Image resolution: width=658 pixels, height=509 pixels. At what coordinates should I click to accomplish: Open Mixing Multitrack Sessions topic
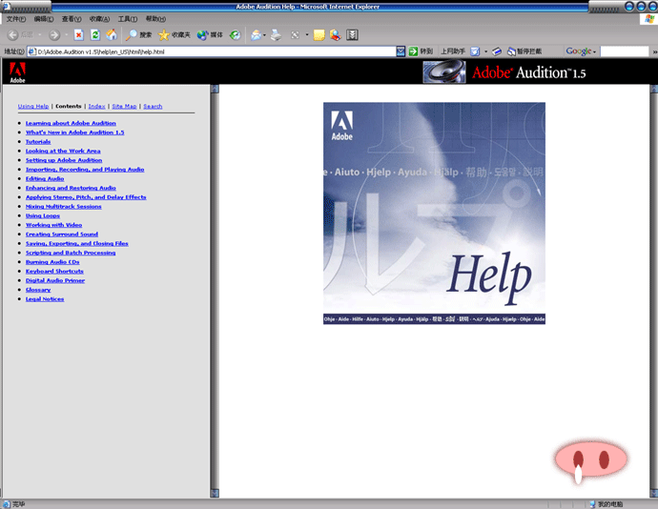[63, 206]
